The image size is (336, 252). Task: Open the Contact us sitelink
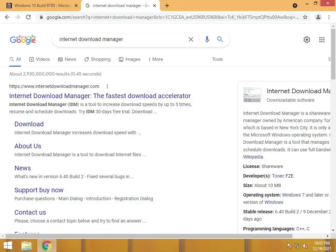pos(30,212)
